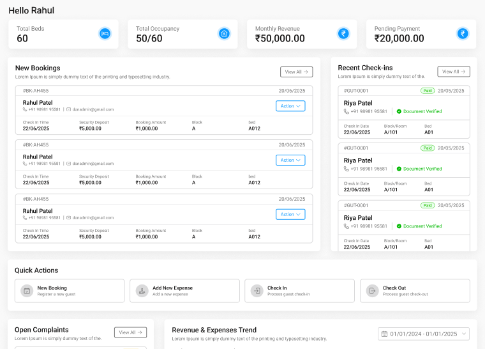Screen dimensions: 485x349
Task: View all New Bookings
Action: [297, 72]
